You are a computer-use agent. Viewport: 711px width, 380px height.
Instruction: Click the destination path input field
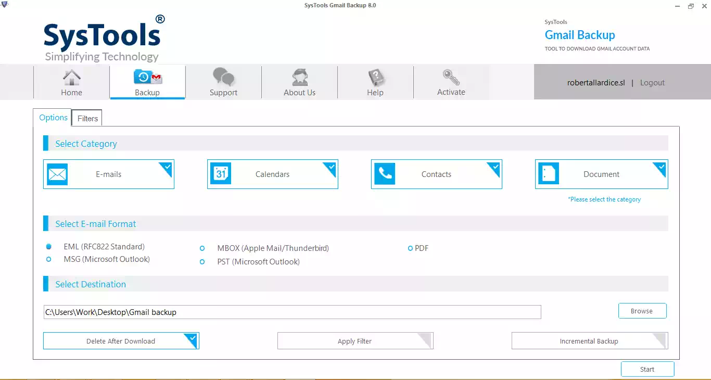(292, 312)
